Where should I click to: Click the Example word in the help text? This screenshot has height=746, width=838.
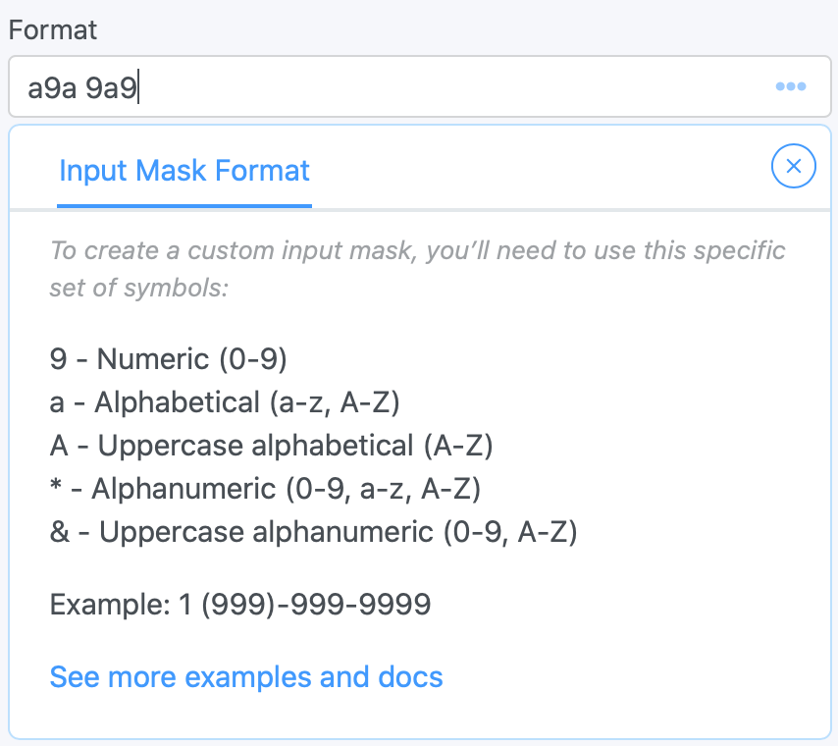(110, 605)
